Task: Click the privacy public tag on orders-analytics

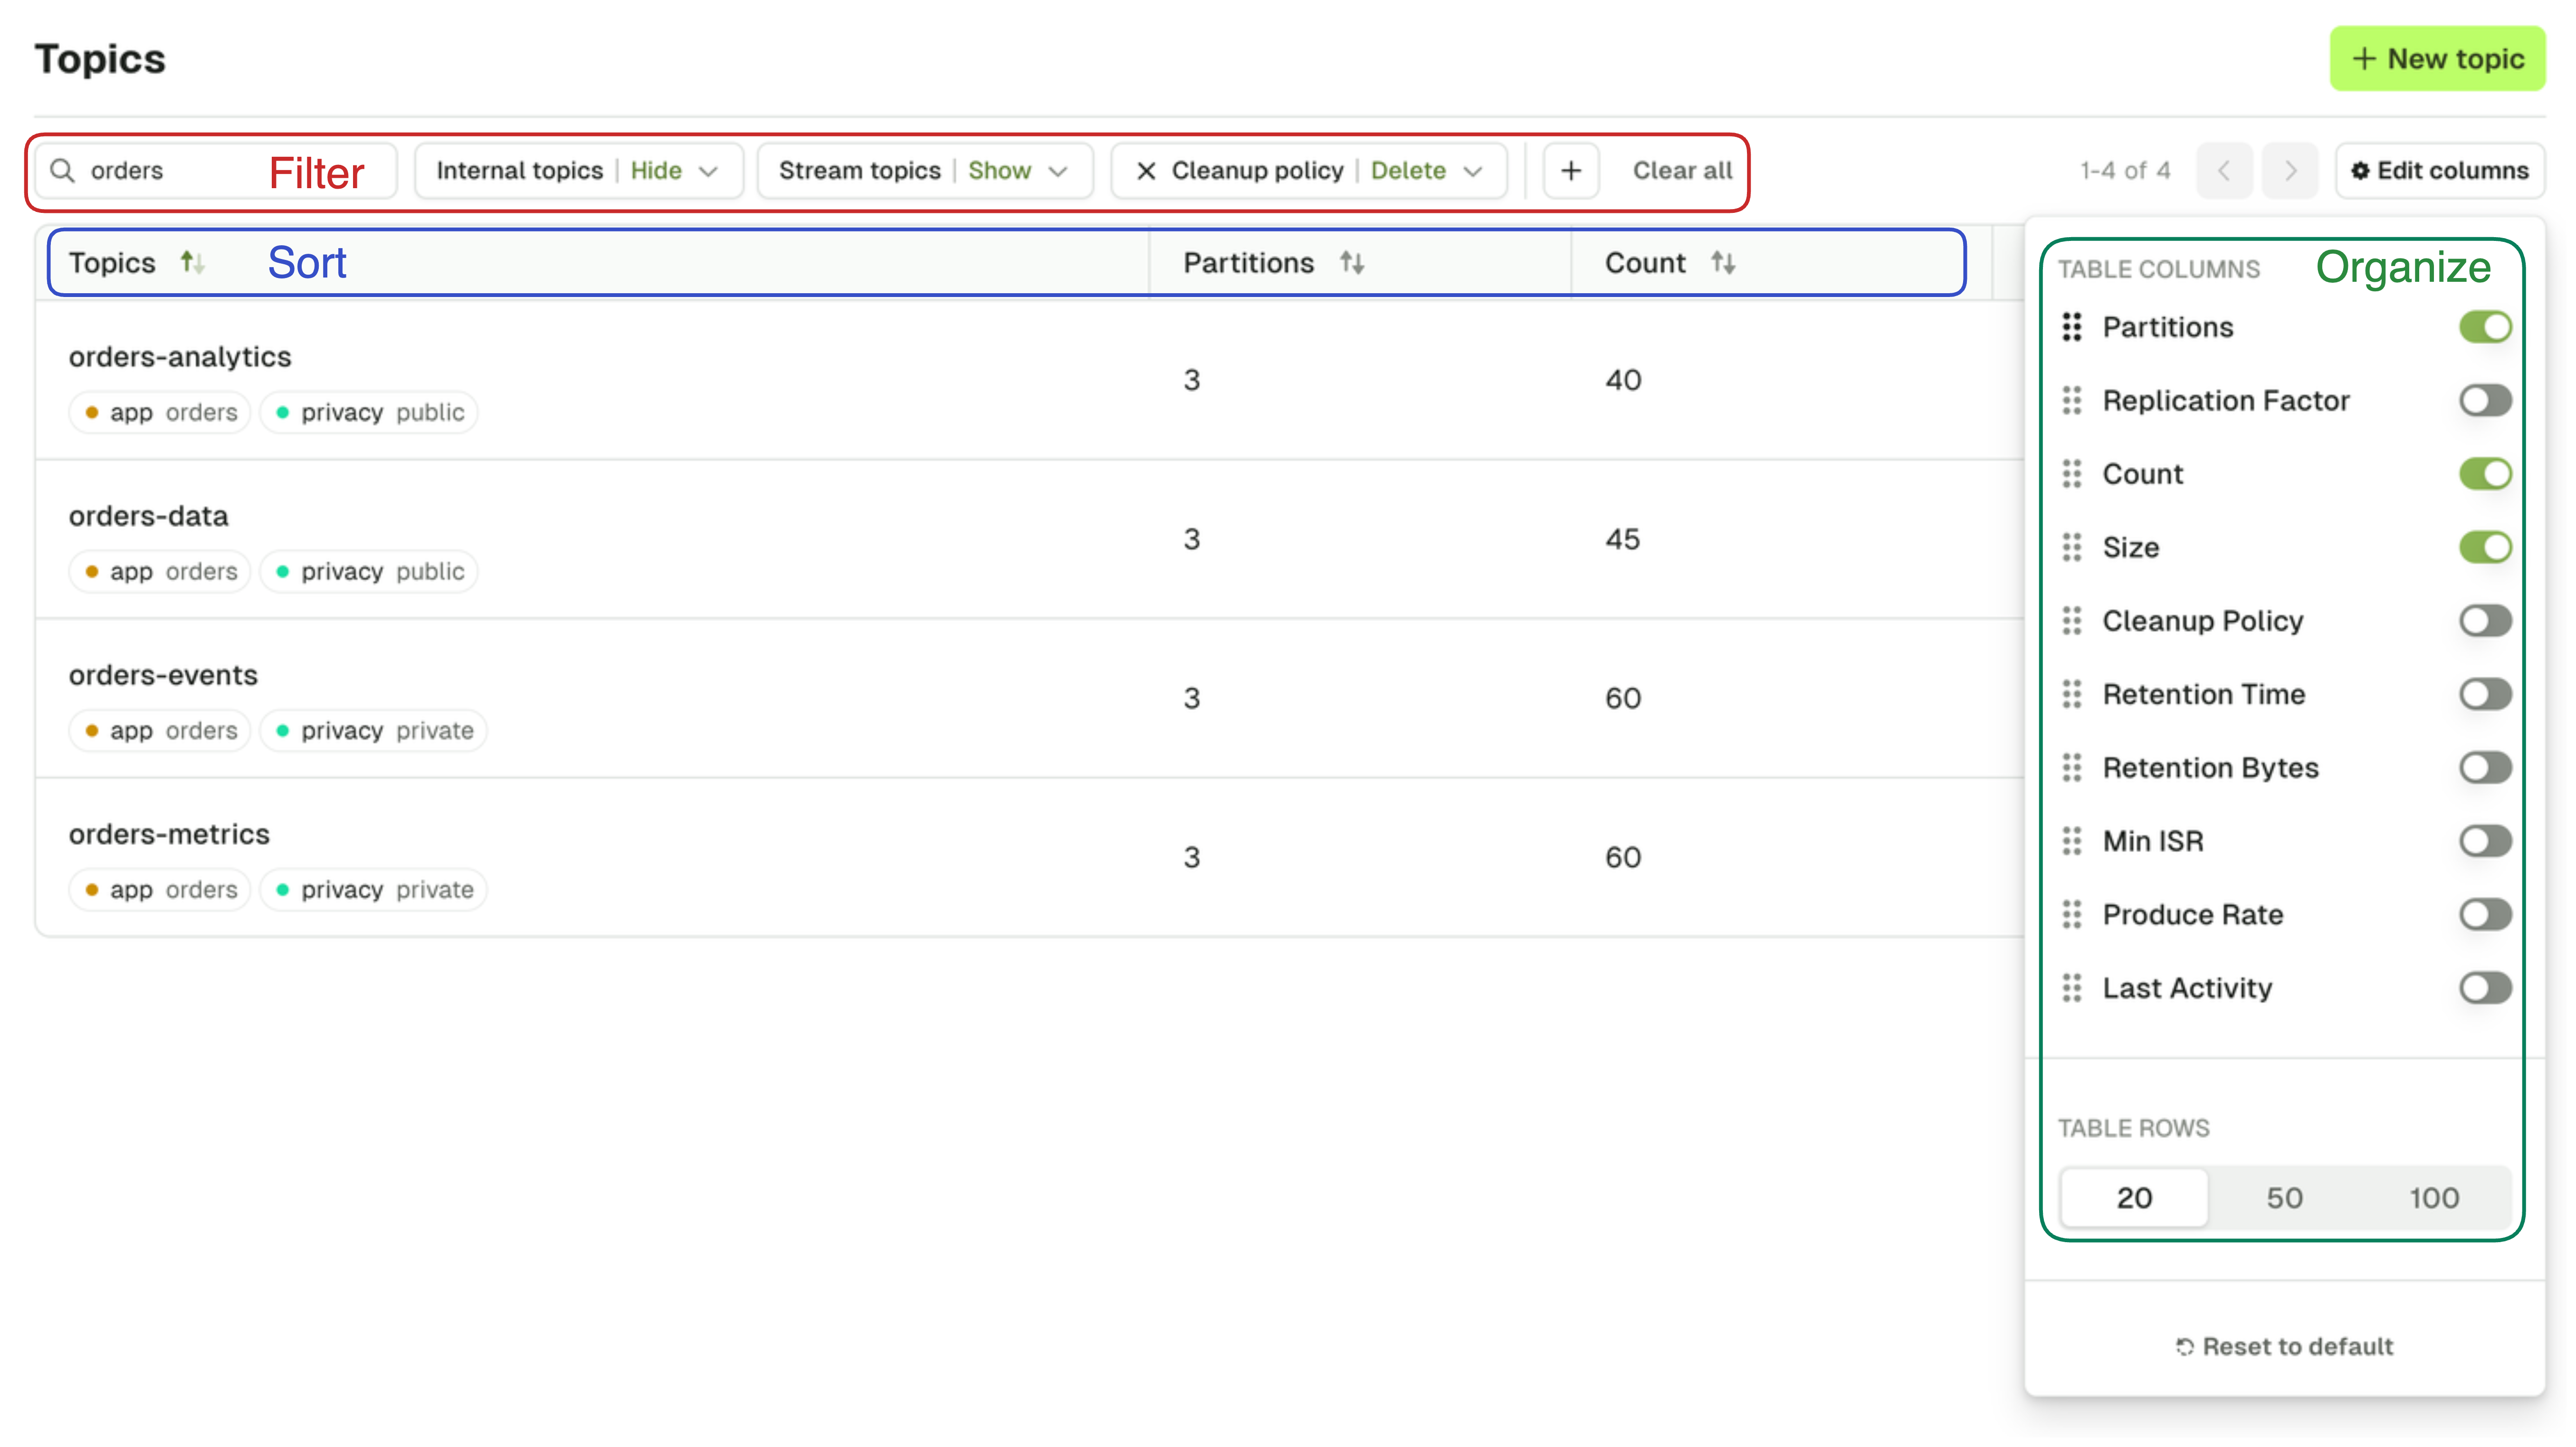Action: 369,412
